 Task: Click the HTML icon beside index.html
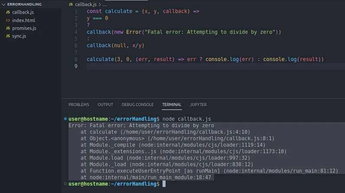coord(8,20)
